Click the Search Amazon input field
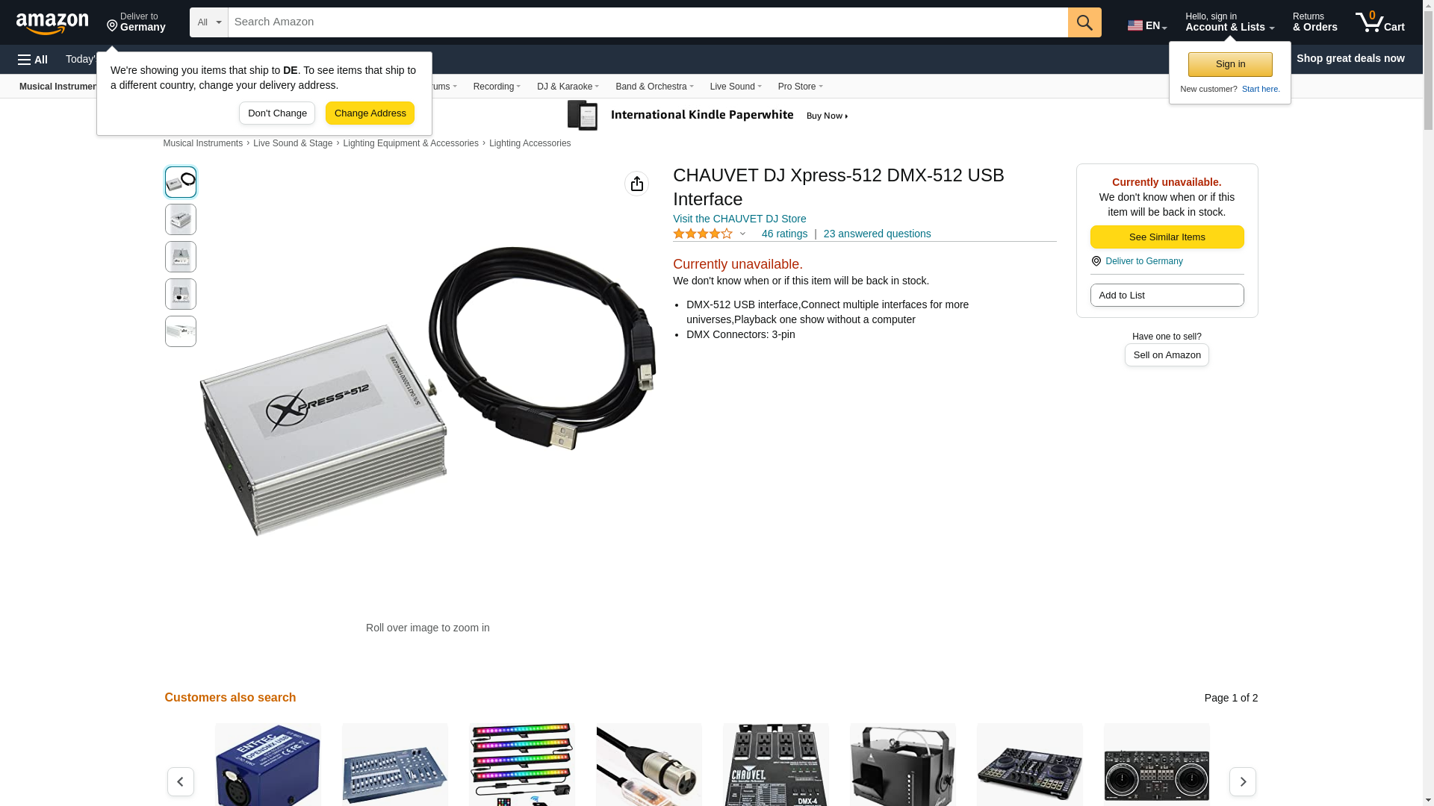This screenshot has height=806, width=1434. pos(648,22)
